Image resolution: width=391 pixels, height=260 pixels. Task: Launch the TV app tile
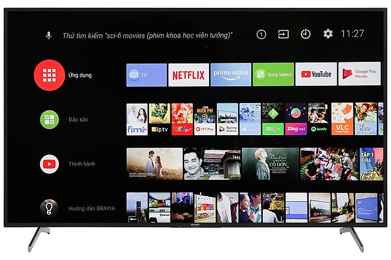(x=146, y=75)
